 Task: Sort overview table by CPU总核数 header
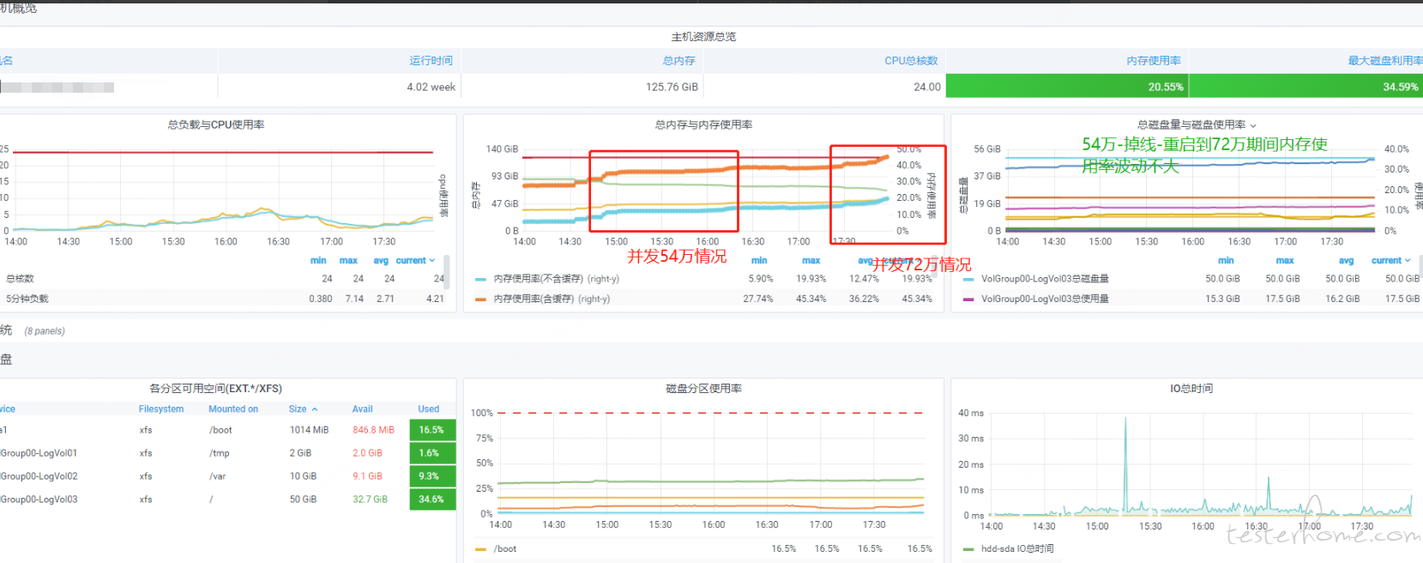(911, 60)
